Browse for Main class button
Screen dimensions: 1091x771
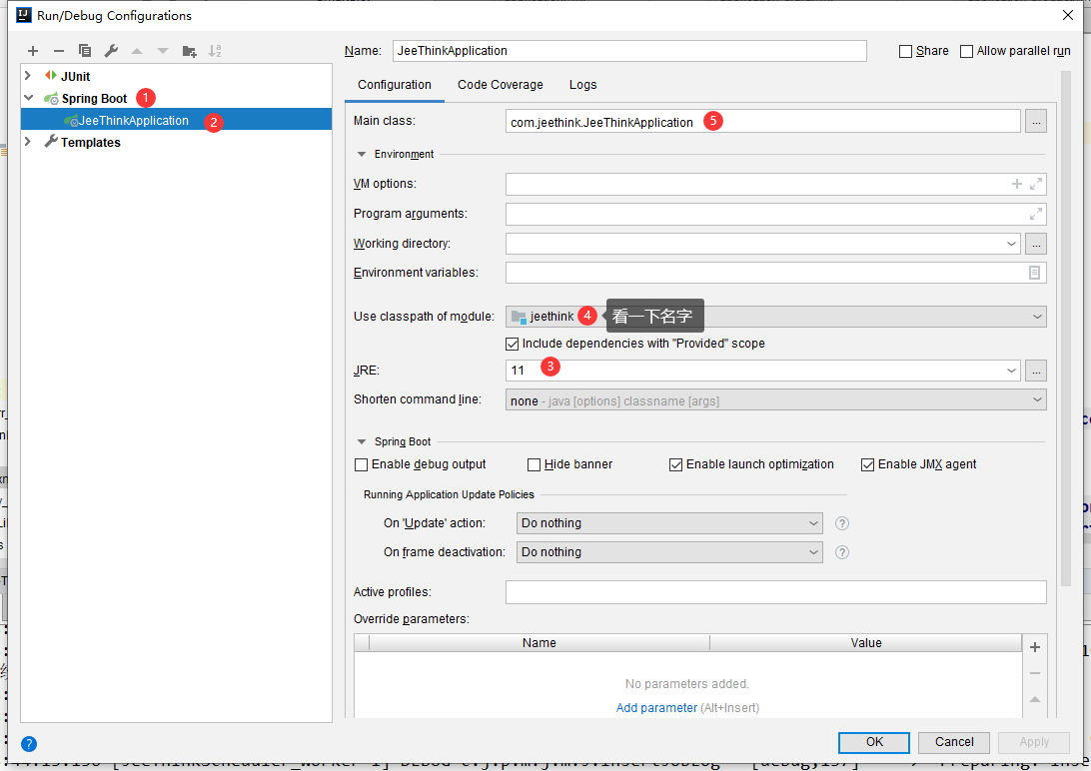[1036, 122]
